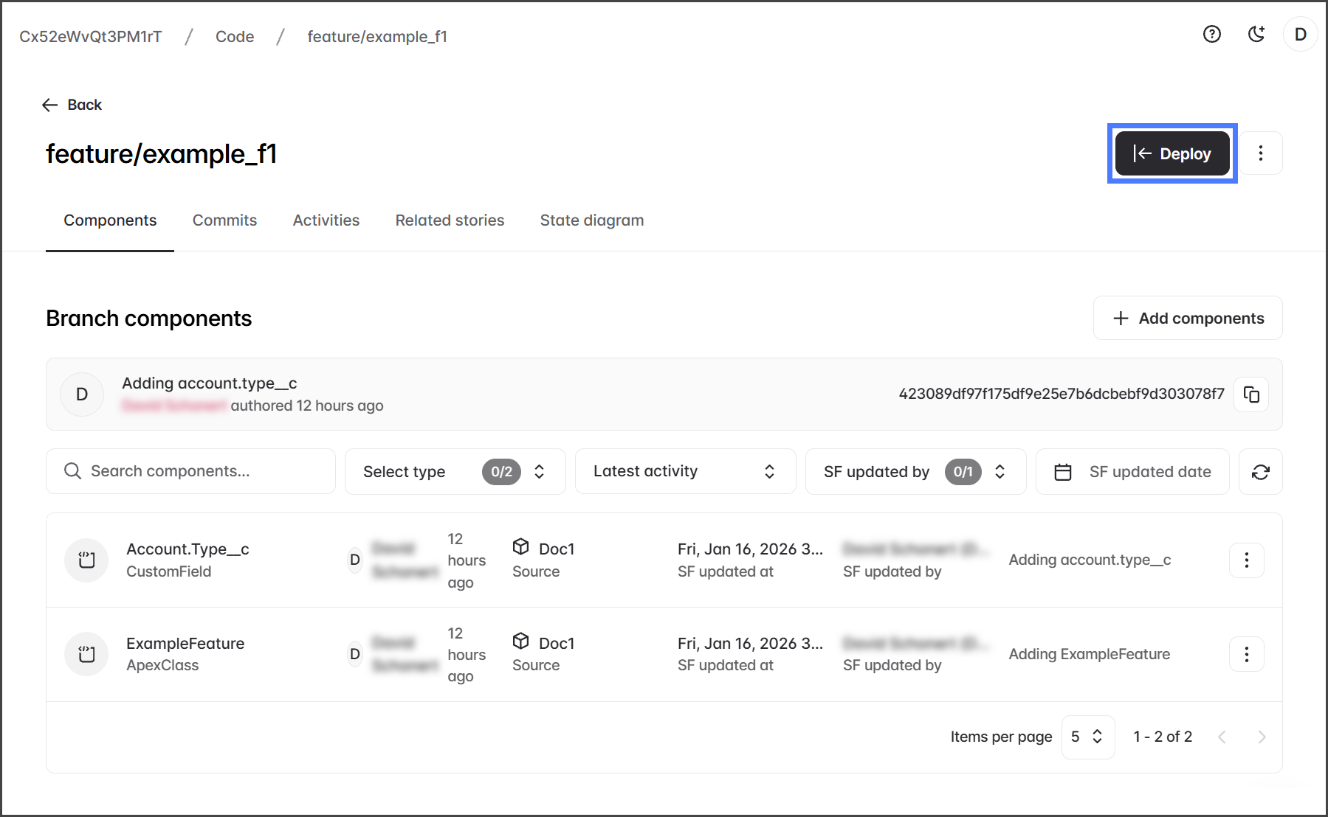Copy the commit hash with the copy icon
The height and width of the screenshot is (817, 1328).
[x=1251, y=394]
